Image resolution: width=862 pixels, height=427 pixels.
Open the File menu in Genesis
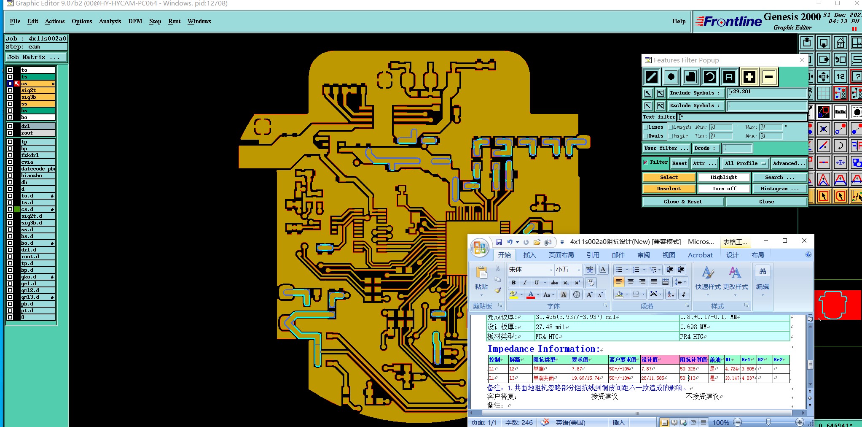coord(15,21)
